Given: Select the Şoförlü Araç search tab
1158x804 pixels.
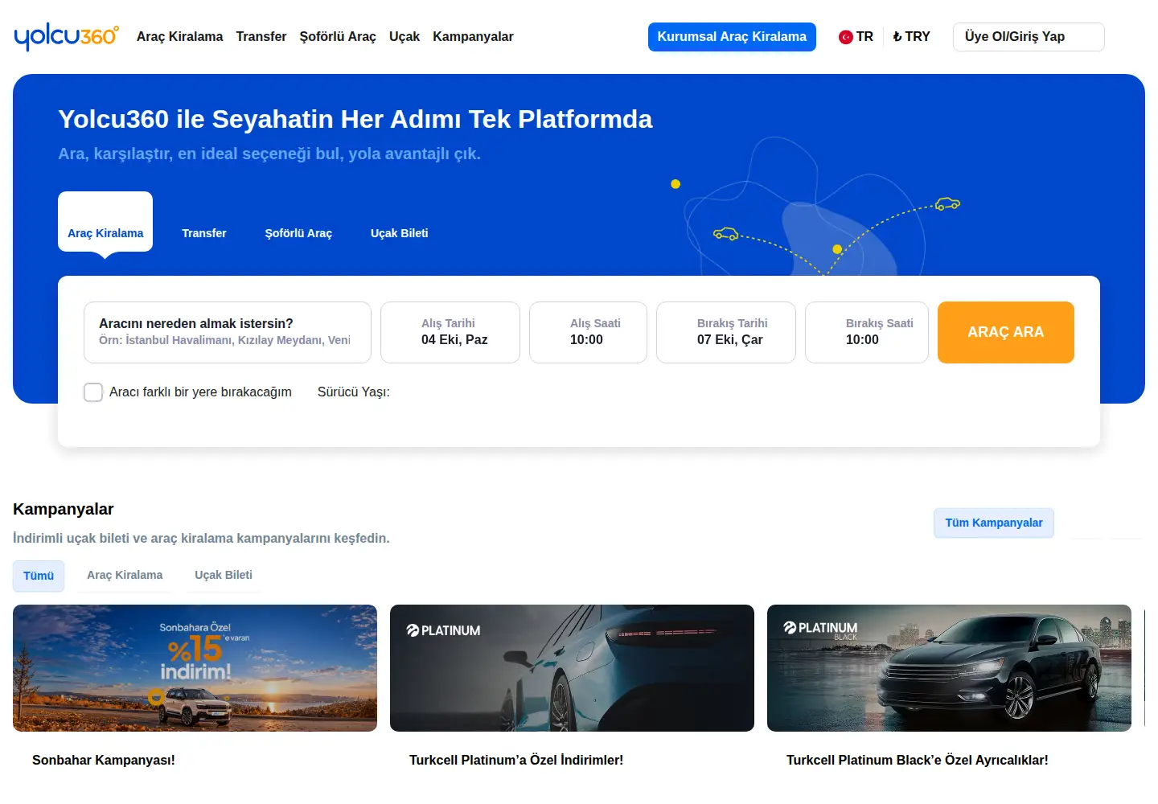Looking at the screenshot, I should point(298,233).
